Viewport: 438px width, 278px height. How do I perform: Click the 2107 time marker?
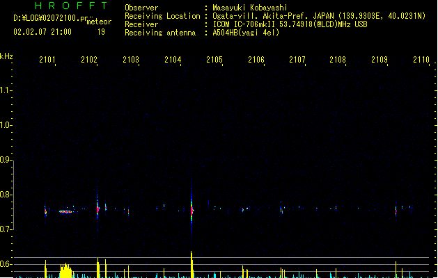[x=297, y=60]
